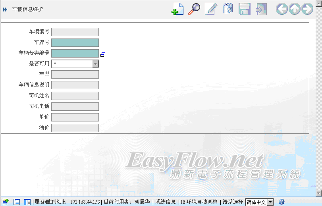Click into the 车牌号 input field
The image size is (322, 206).
[75, 43]
